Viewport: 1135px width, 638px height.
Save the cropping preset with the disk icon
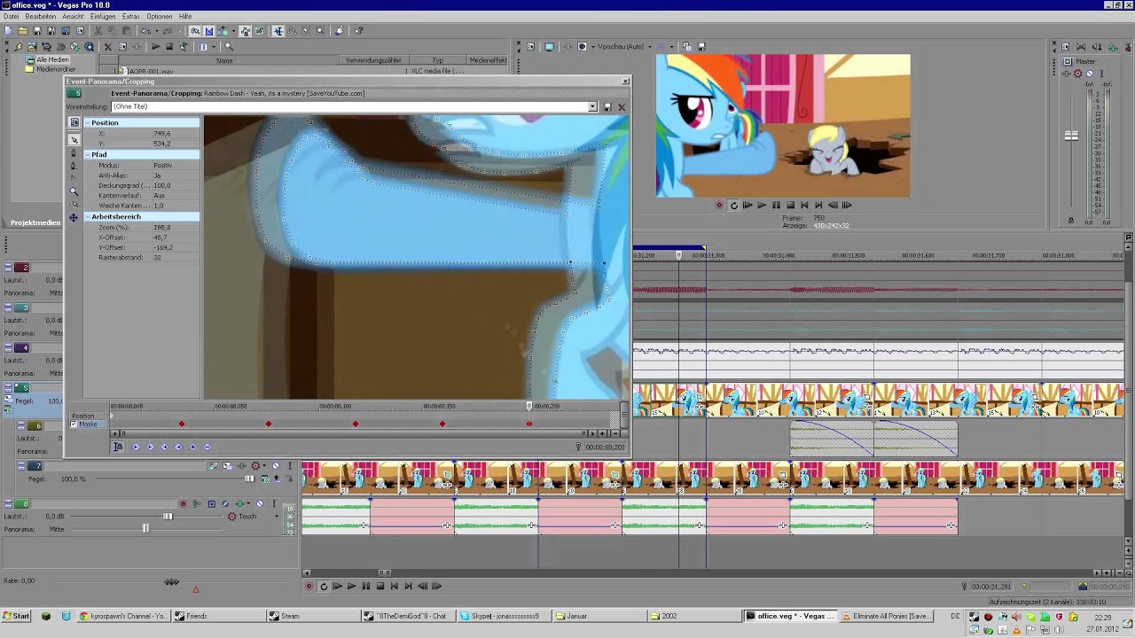click(x=607, y=106)
